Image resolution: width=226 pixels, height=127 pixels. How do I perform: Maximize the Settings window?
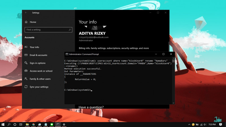point(158,13)
